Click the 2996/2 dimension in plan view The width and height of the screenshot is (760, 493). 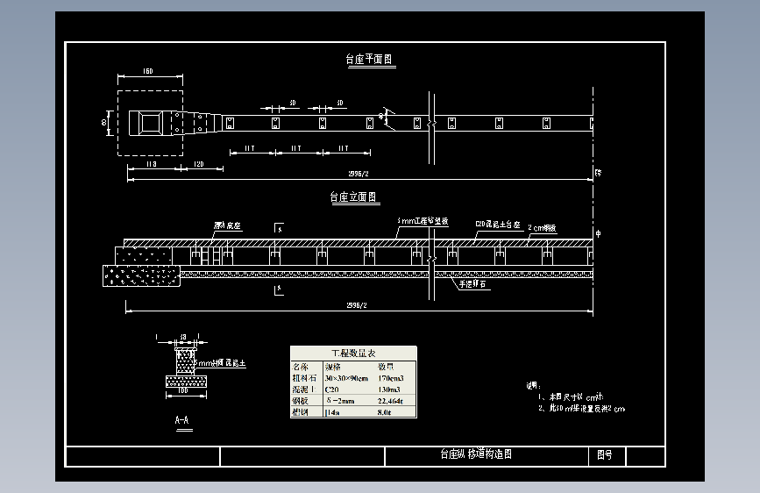(359, 174)
